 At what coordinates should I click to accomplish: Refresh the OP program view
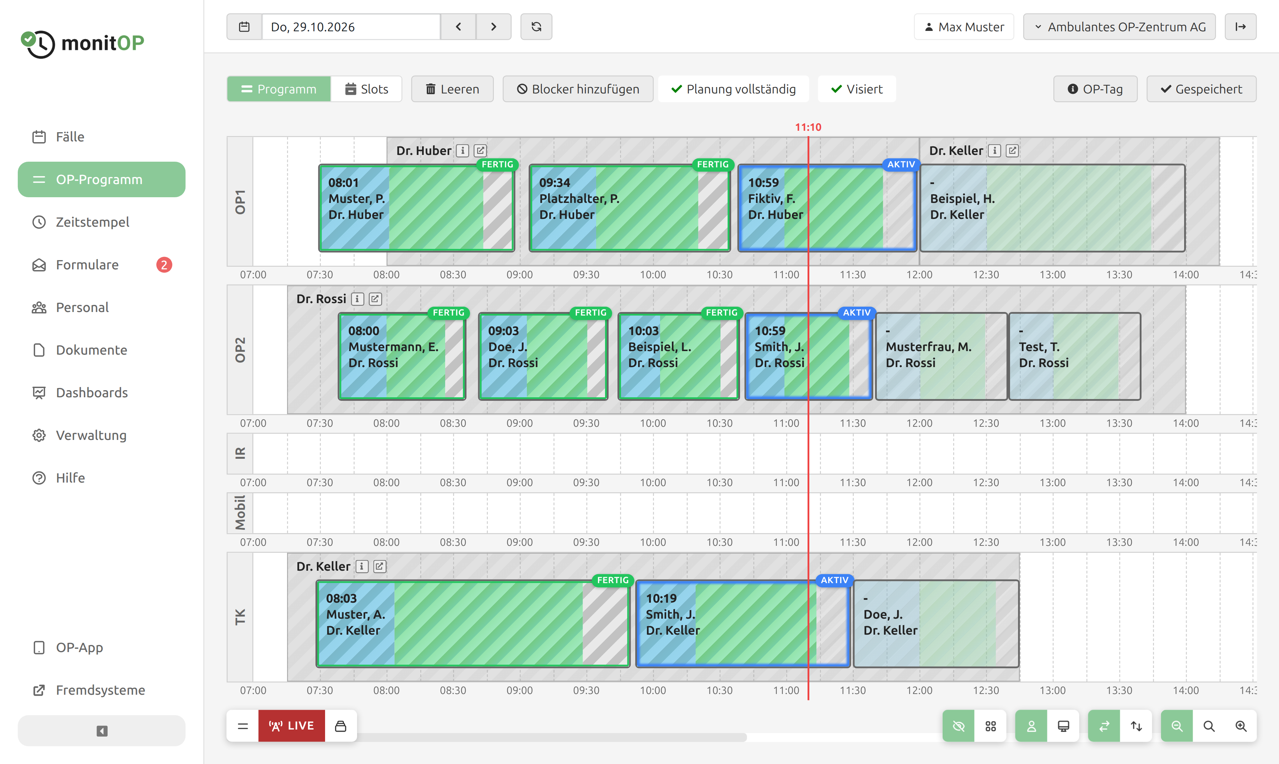click(536, 27)
